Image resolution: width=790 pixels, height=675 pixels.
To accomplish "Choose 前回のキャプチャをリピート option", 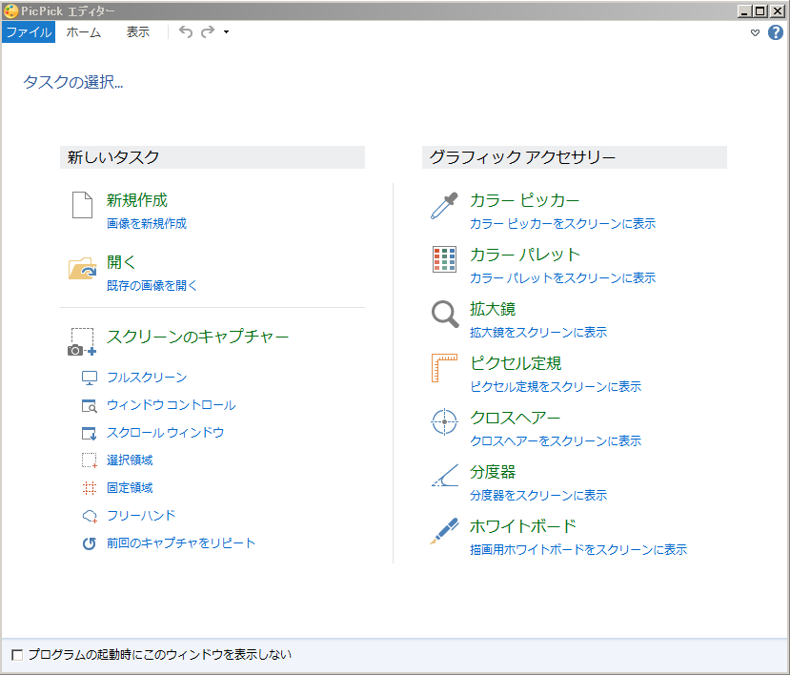I will pos(181,543).
